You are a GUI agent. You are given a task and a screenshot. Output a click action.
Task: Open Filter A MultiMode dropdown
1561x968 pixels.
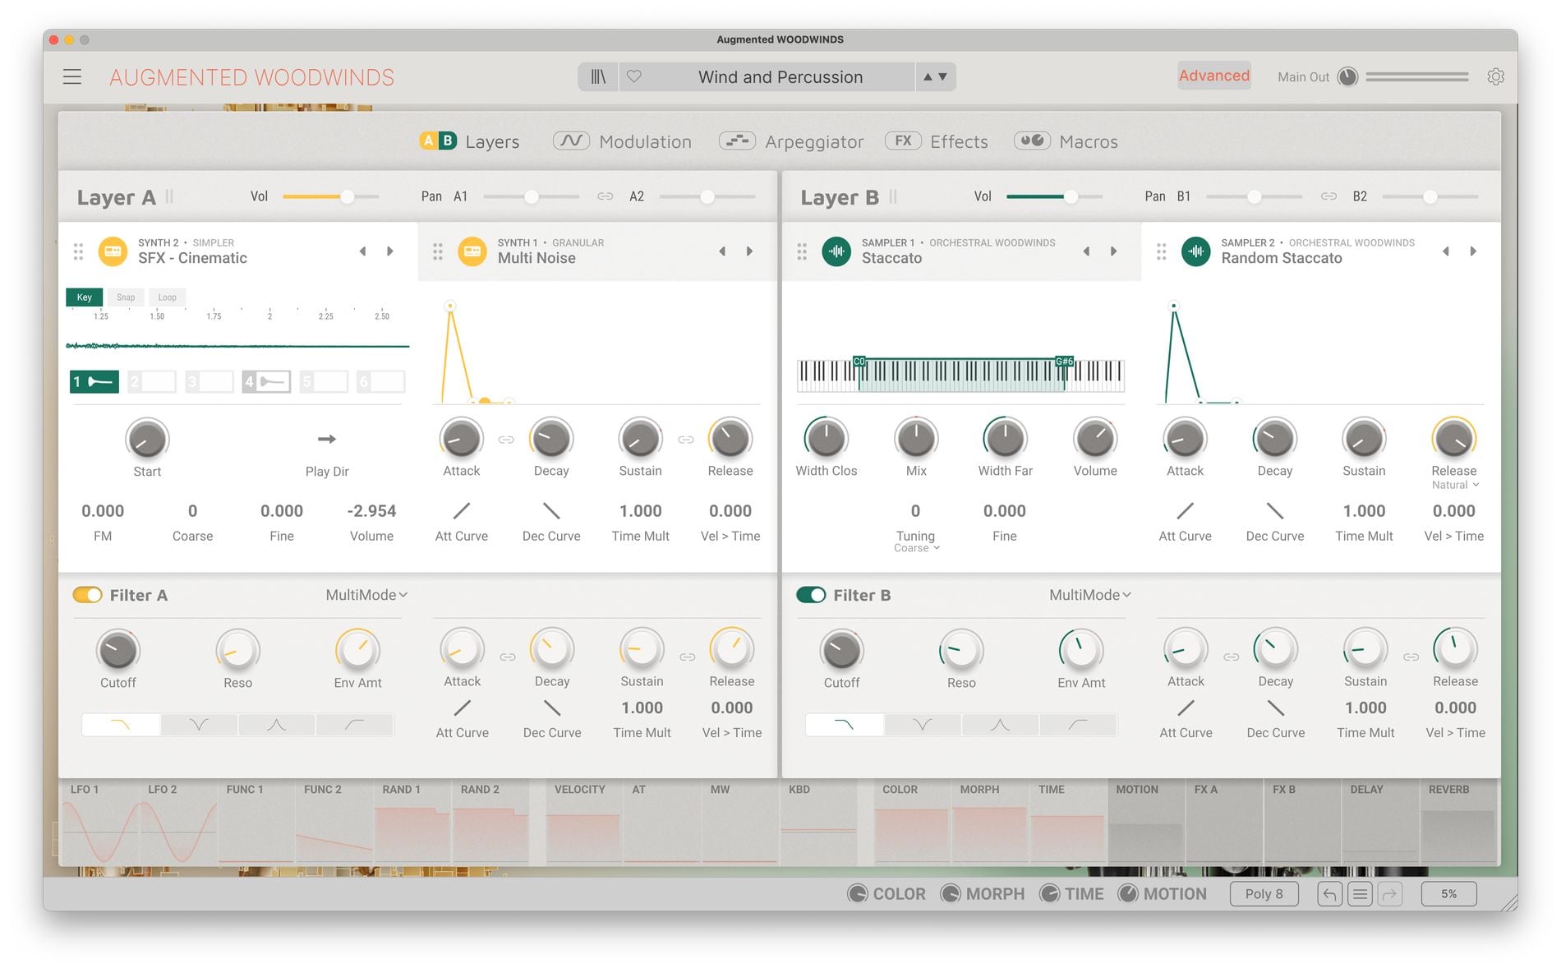(x=366, y=595)
